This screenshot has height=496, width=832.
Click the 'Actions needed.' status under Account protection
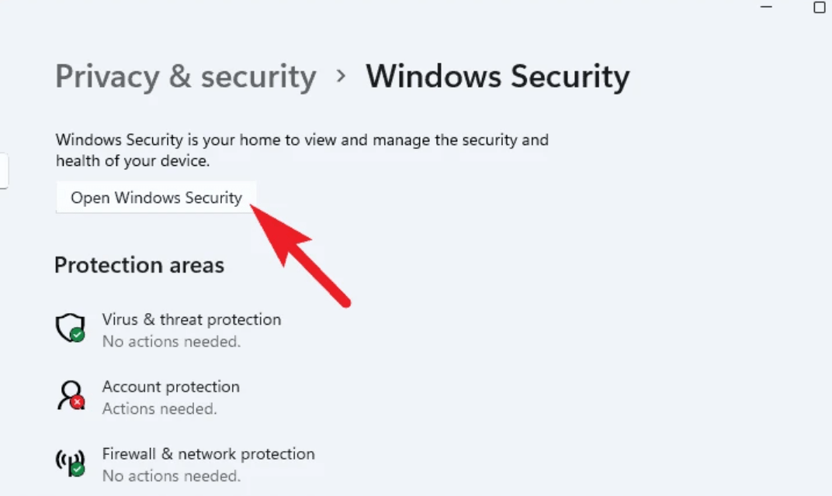[159, 408]
